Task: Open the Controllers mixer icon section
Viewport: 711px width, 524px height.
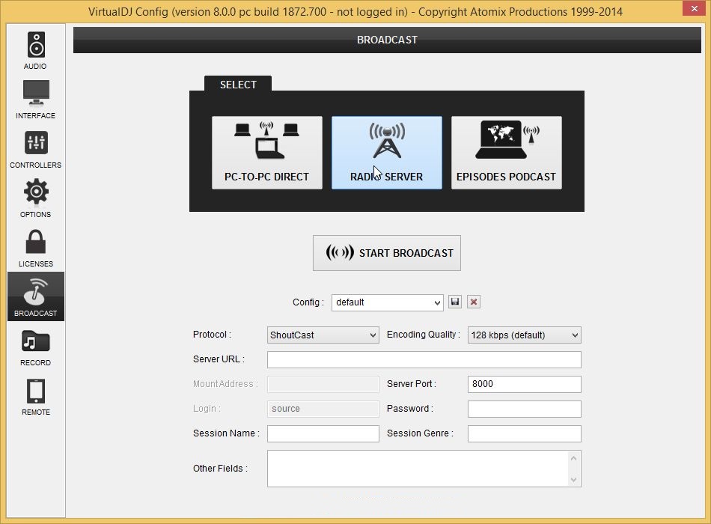Action: coord(35,149)
